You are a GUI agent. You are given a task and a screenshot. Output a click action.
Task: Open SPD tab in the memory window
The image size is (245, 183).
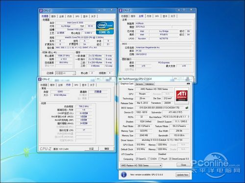tap(76, 85)
